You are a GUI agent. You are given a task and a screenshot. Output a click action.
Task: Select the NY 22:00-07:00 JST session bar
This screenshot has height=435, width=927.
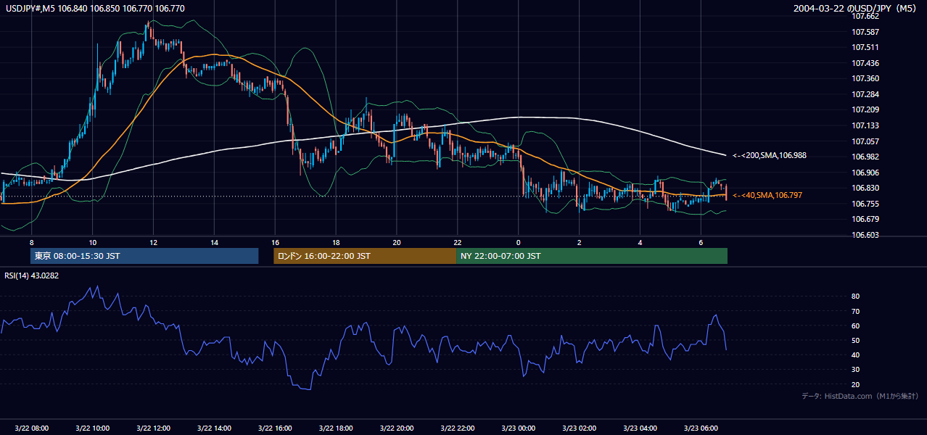click(x=592, y=256)
